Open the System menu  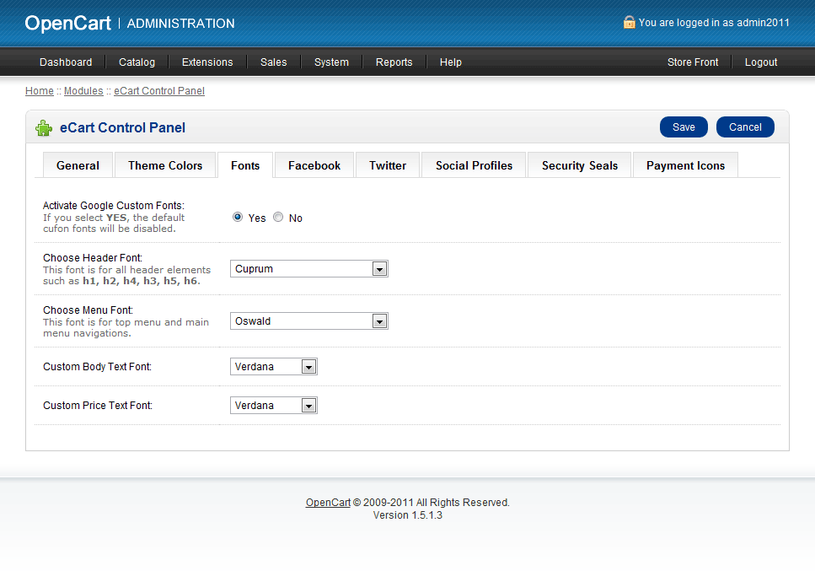pos(331,62)
